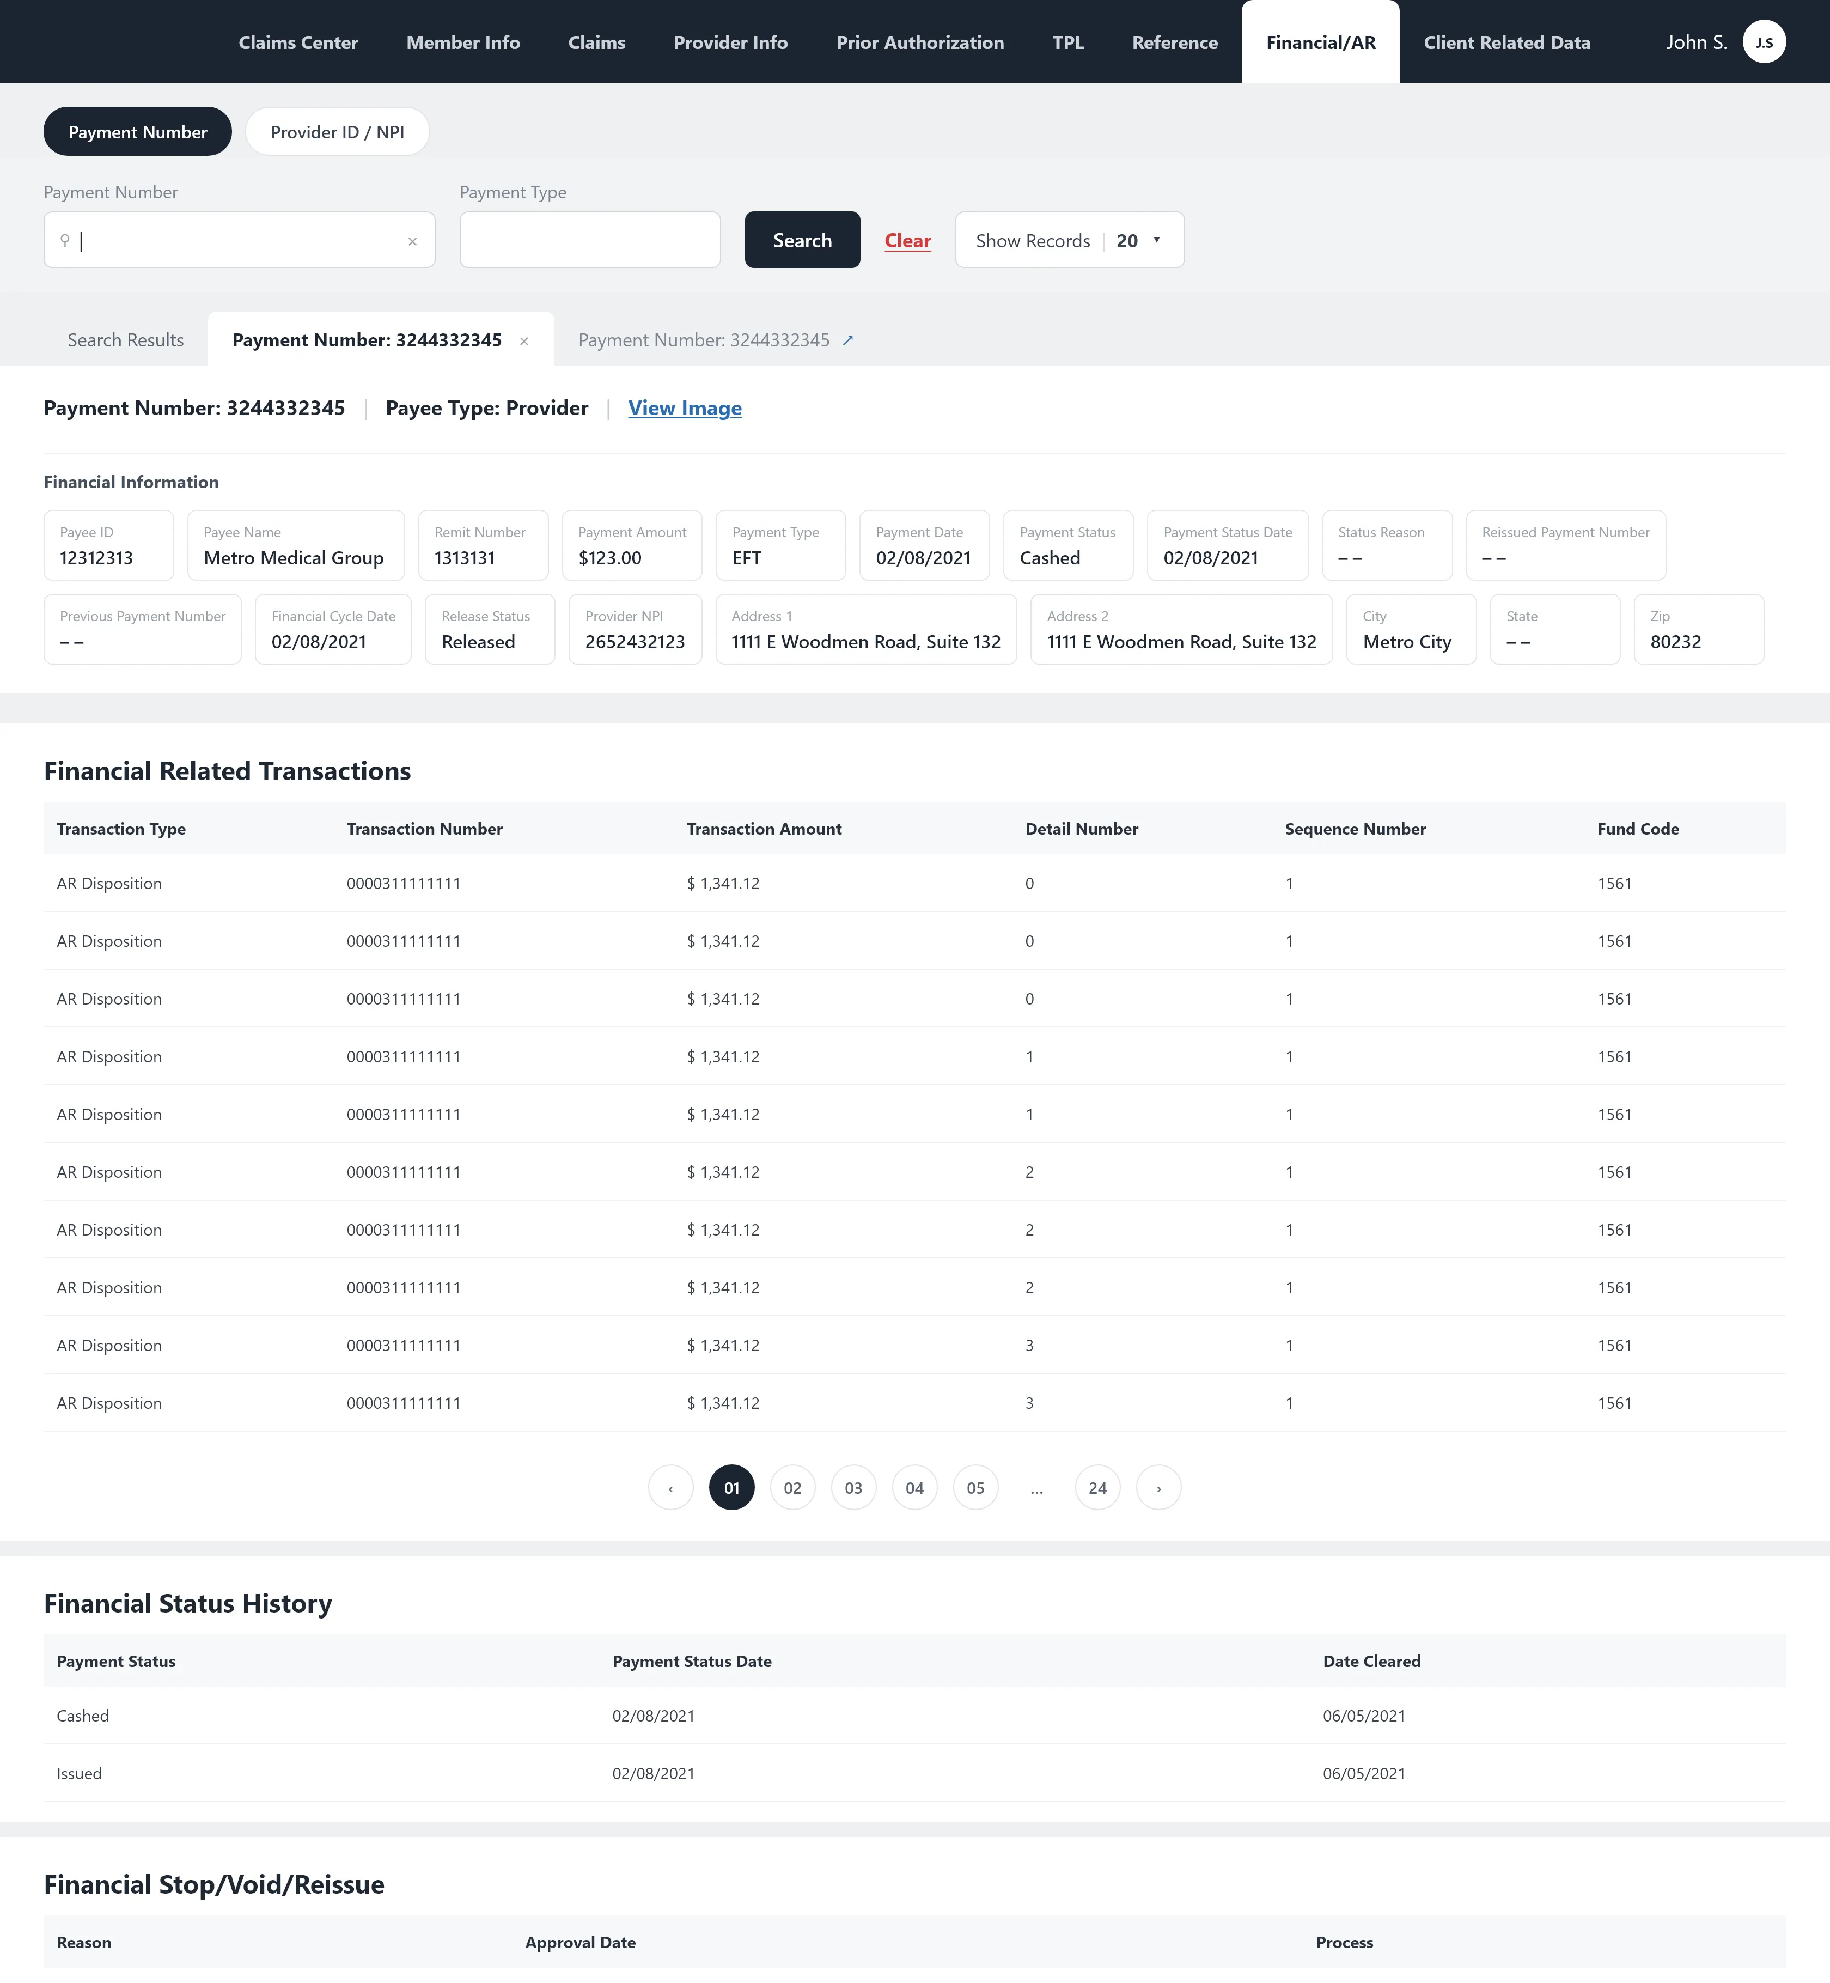Click the Payee Name Metro Medical Group card
Viewport: 1830px width, 1983px height.
(x=296, y=546)
